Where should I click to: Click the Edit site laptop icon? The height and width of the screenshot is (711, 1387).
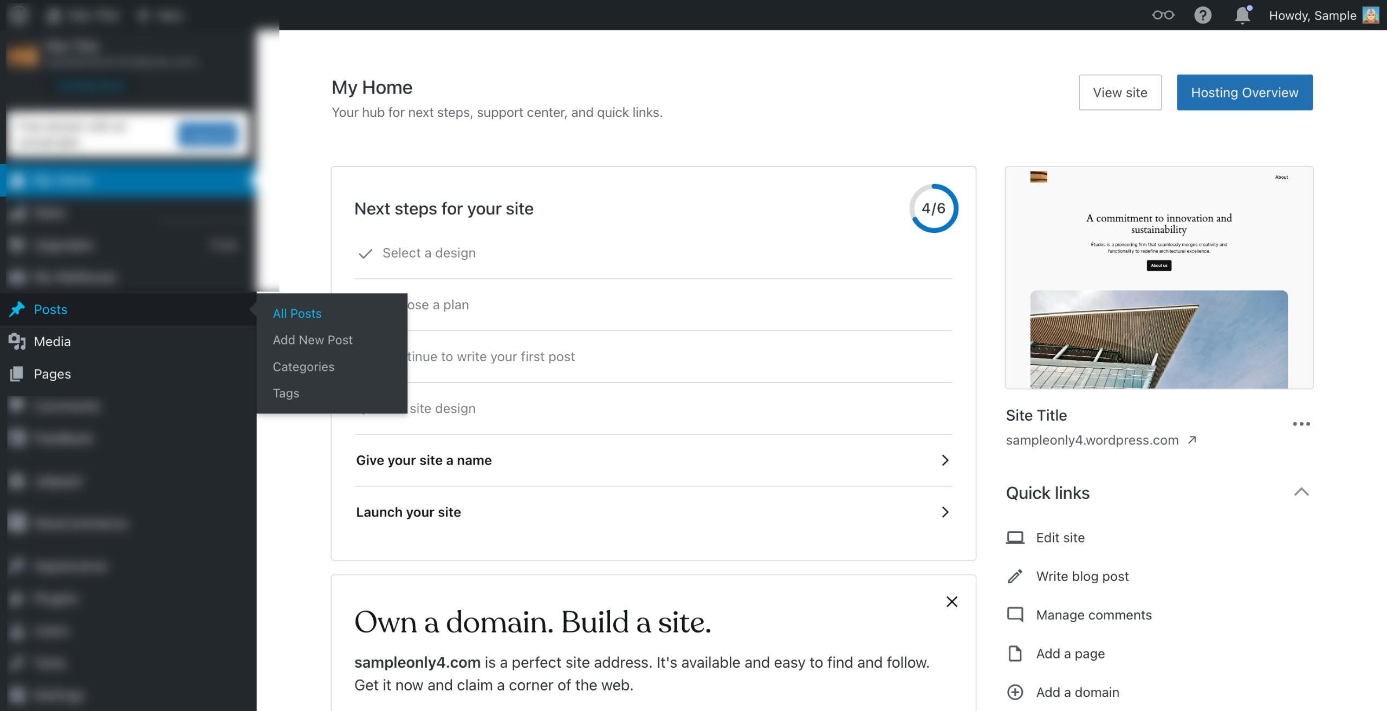tap(1015, 538)
